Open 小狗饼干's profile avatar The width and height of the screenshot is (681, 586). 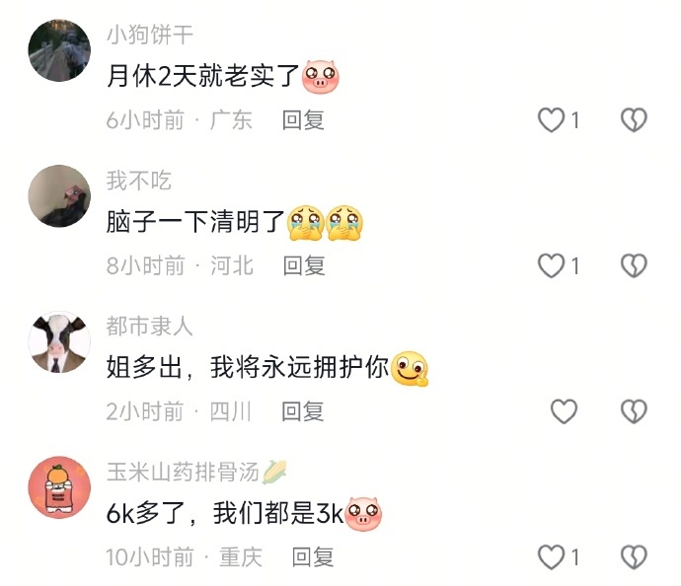[x=59, y=50]
